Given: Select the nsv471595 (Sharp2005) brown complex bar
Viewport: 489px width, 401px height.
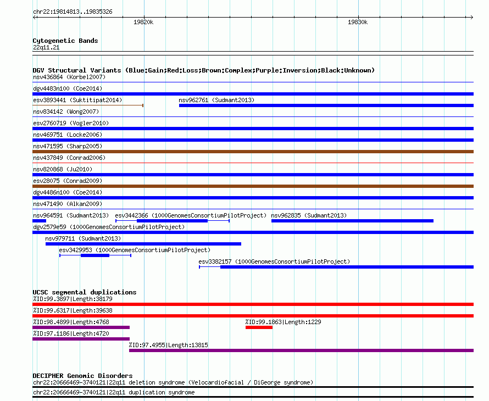Looking at the screenshot, I should (x=253, y=152).
